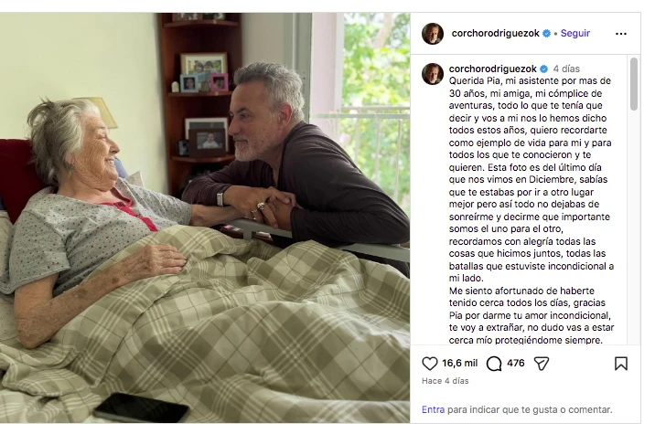Click verified badge beside caption username
The width and height of the screenshot is (655, 434).
[543, 69]
